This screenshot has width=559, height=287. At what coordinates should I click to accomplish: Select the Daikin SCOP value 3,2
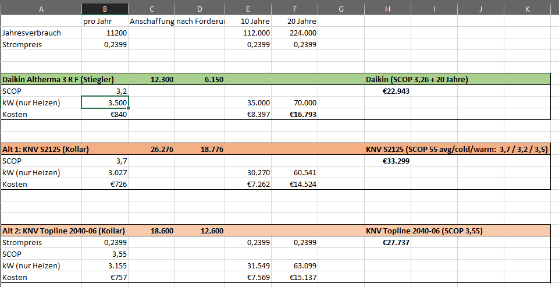pos(105,91)
